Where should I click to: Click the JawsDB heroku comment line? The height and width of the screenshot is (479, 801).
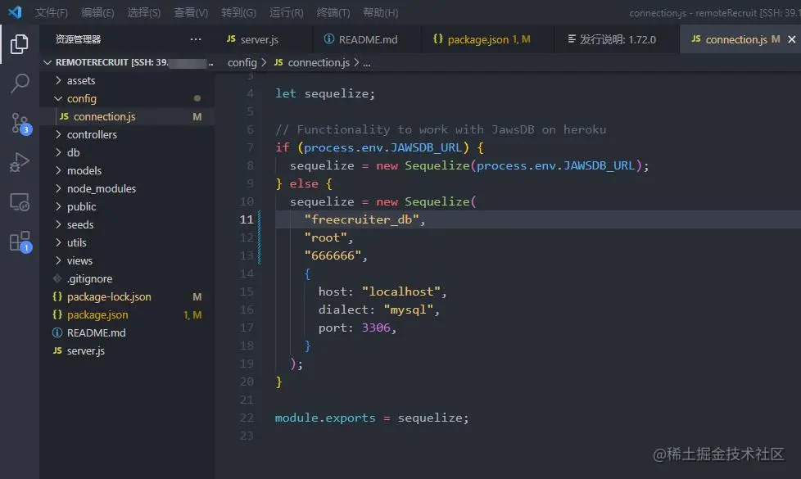point(441,129)
